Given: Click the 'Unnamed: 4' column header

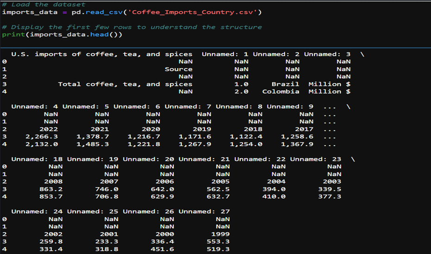Looking at the screenshot, I should click(34, 107).
